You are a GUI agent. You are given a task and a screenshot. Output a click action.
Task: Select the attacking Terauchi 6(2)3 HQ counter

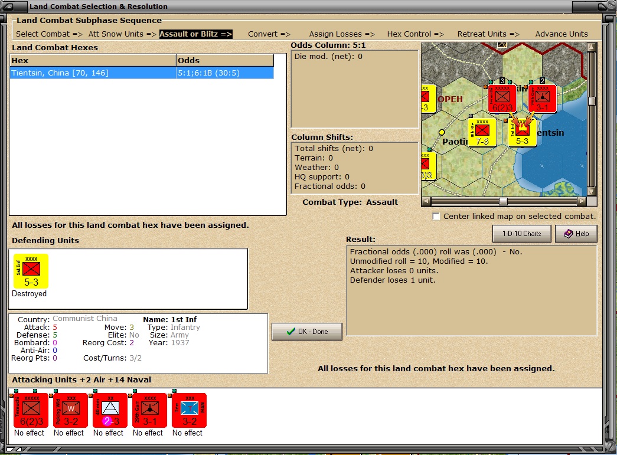coord(31,411)
